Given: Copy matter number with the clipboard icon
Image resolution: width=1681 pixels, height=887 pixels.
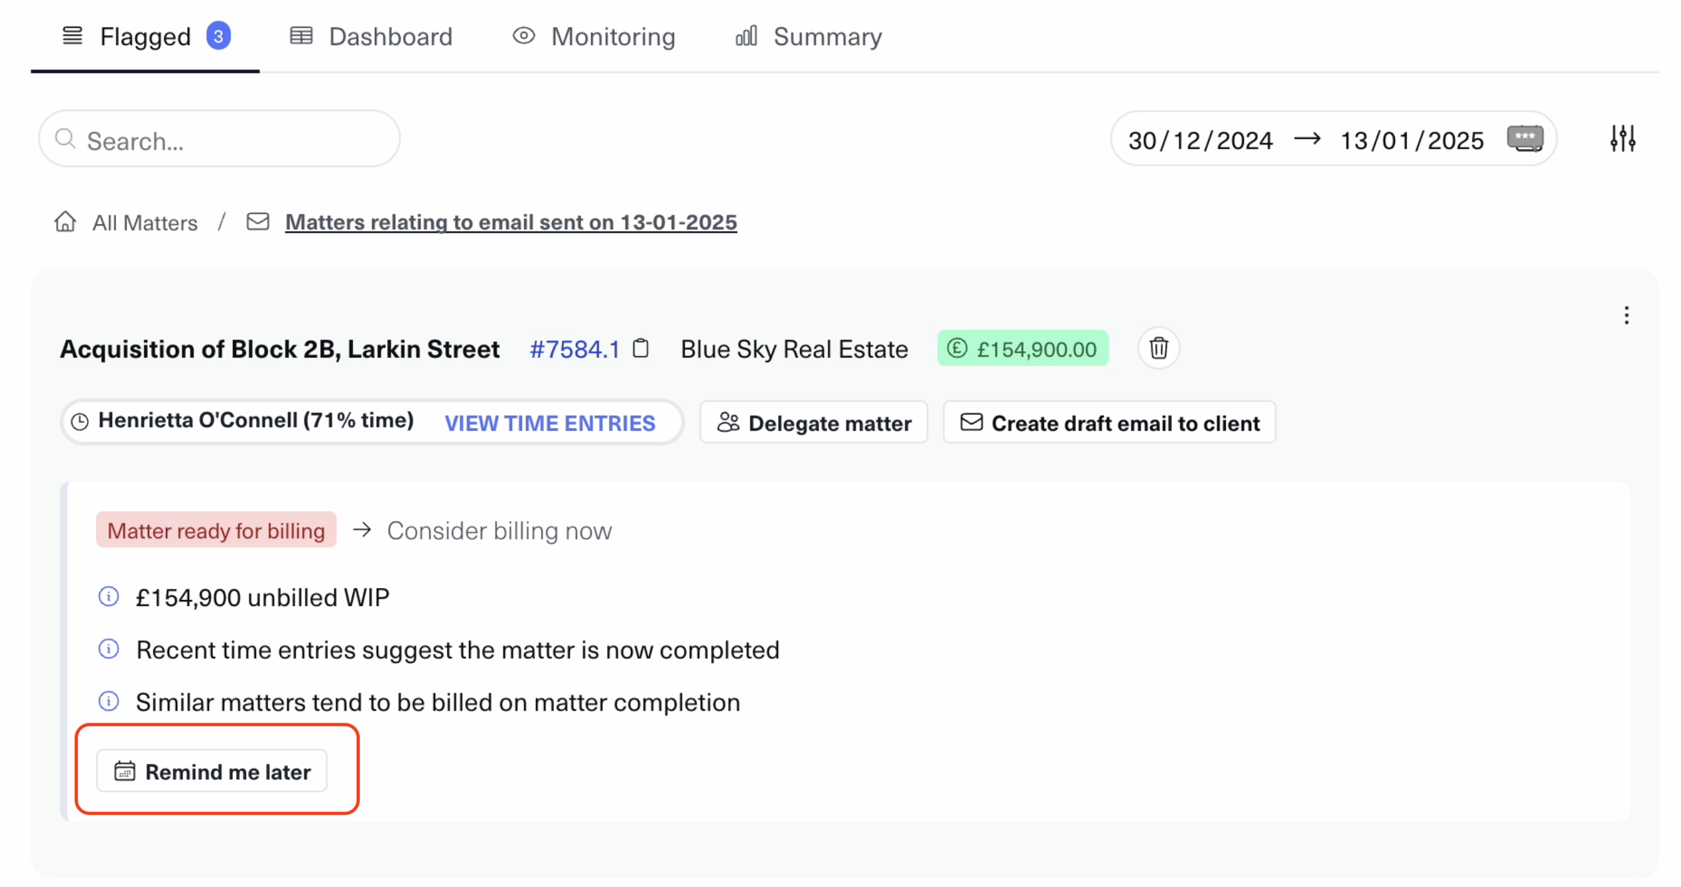Looking at the screenshot, I should click(641, 348).
